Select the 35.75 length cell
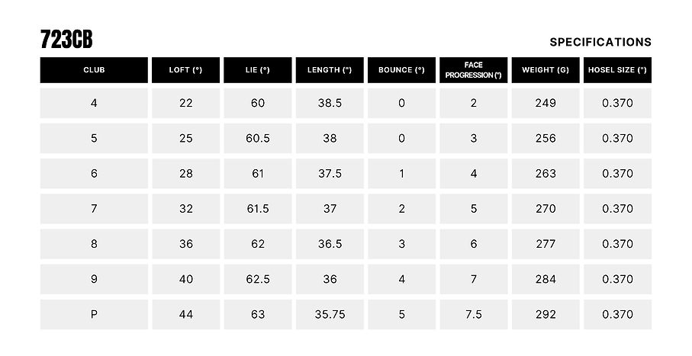This screenshot has height=356, width=692. coord(330,315)
